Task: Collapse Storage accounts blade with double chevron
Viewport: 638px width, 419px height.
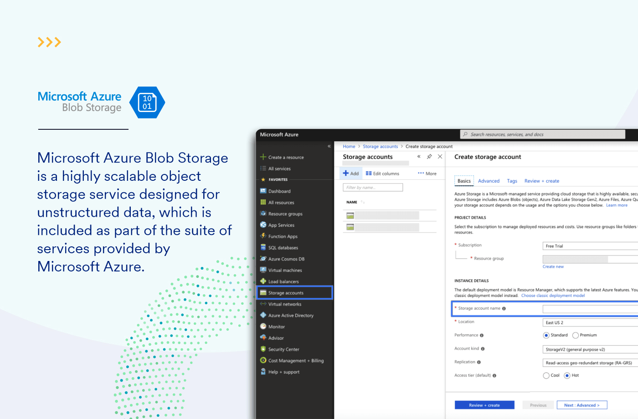Action: click(419, 156)
